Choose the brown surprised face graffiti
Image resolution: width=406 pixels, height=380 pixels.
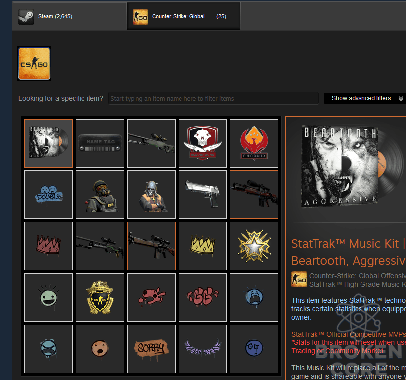[x=100, y=349]
